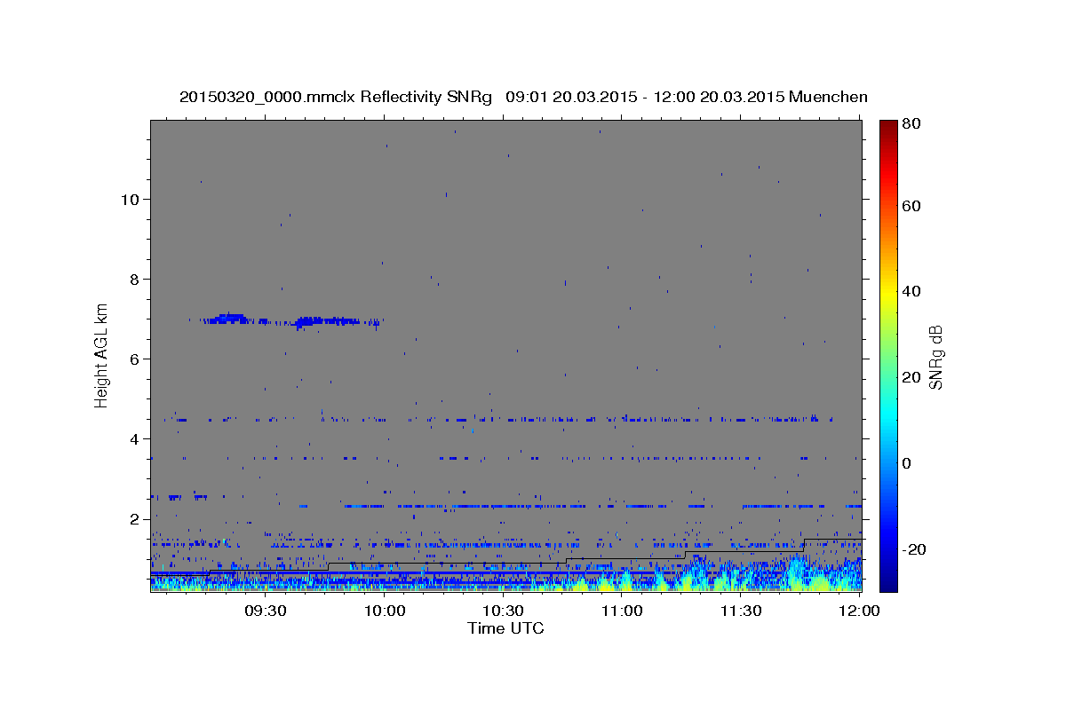Click the 09:30 time tick label
Screen dimensions: 1066x710
[x=266, y=611]
